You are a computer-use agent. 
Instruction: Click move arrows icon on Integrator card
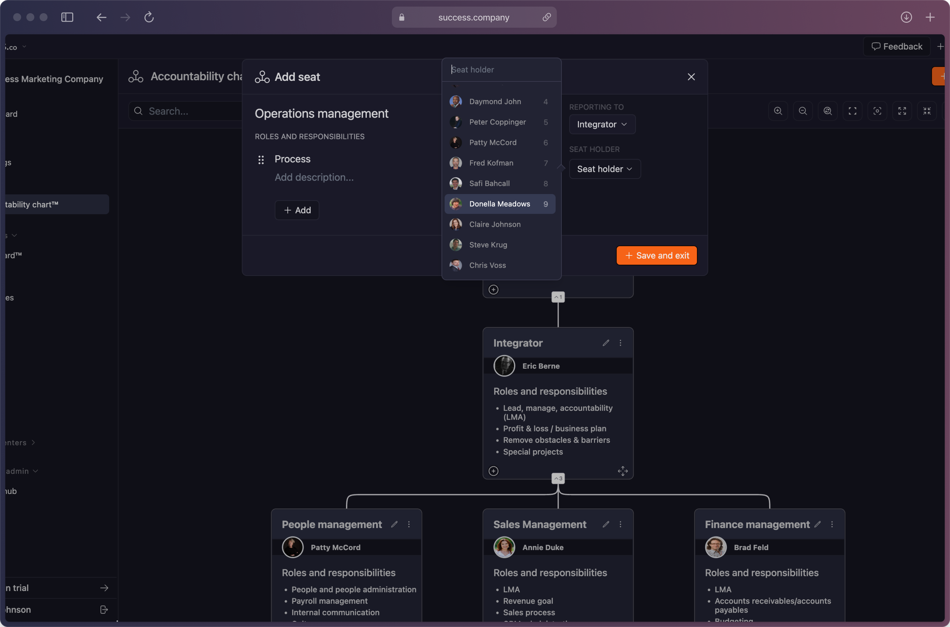pyautogui.click(x=623, y=471)
